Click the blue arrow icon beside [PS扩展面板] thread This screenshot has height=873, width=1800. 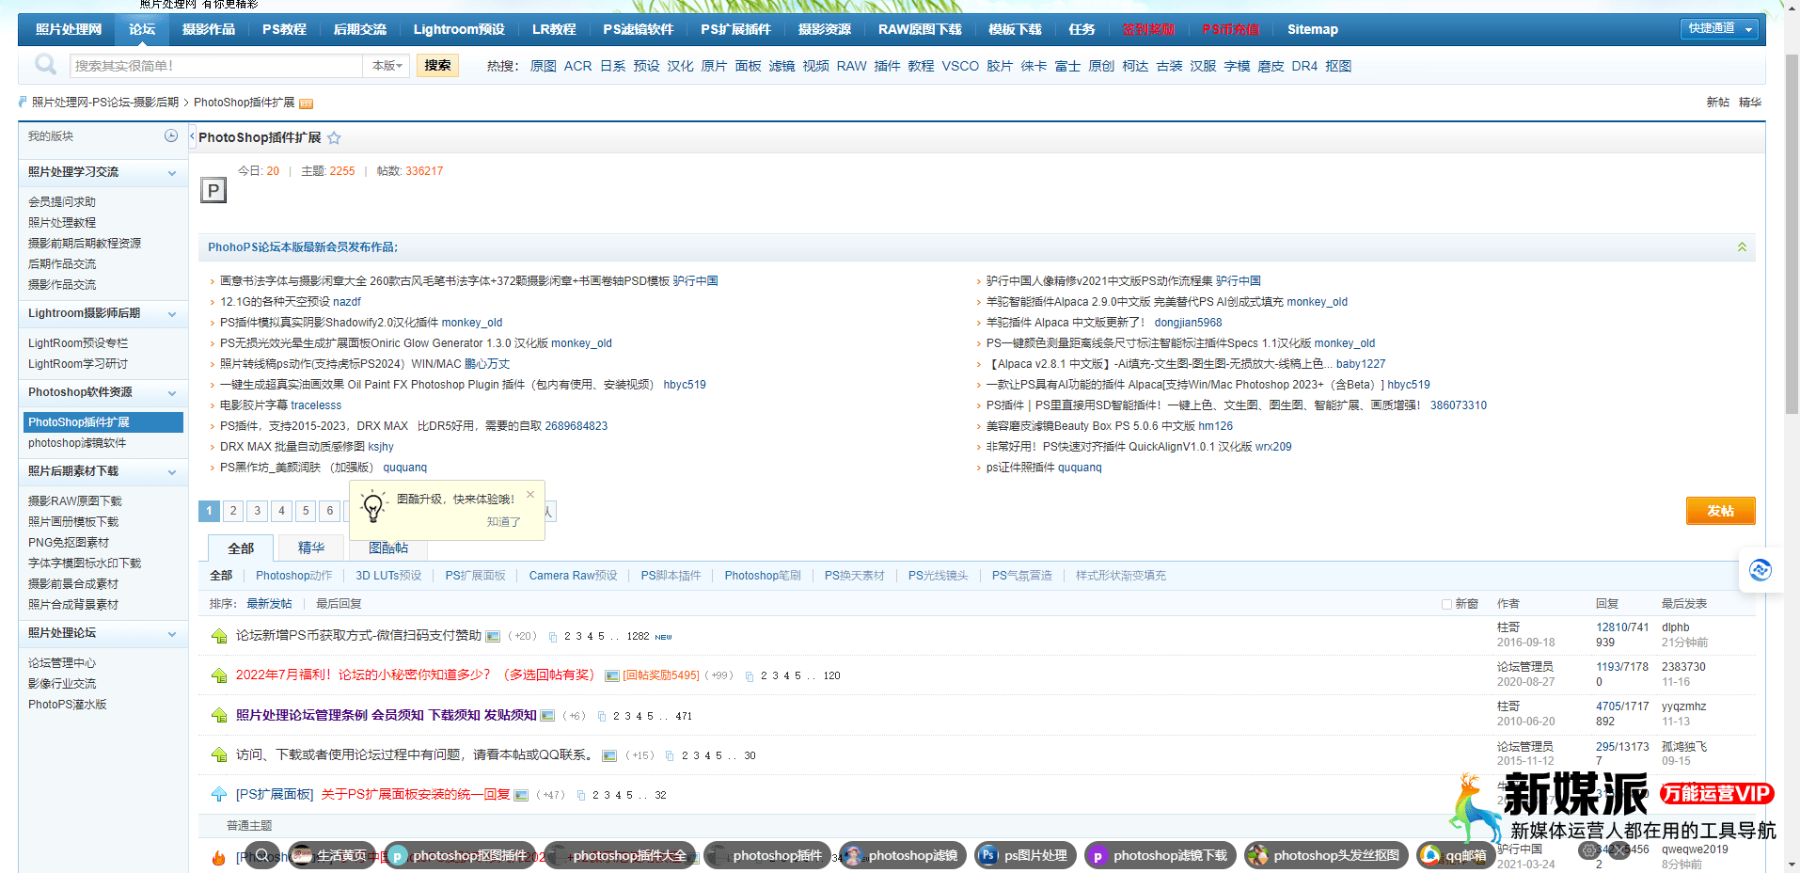tap(219, 795)
